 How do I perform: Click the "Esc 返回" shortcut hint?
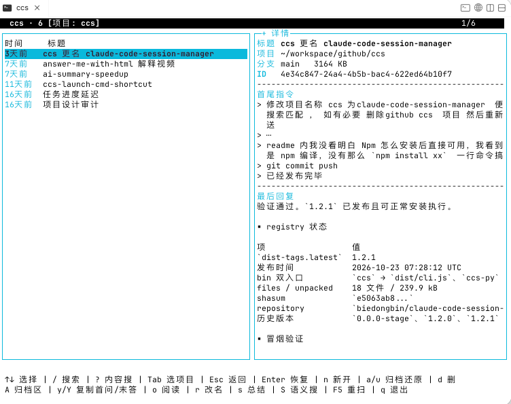coord(228,380)
